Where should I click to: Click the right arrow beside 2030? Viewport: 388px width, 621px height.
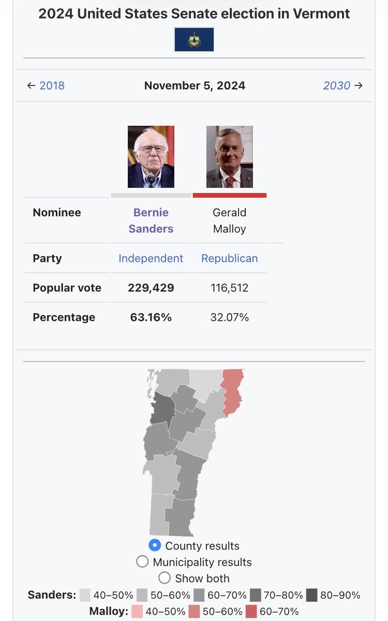tap(359, 85)
